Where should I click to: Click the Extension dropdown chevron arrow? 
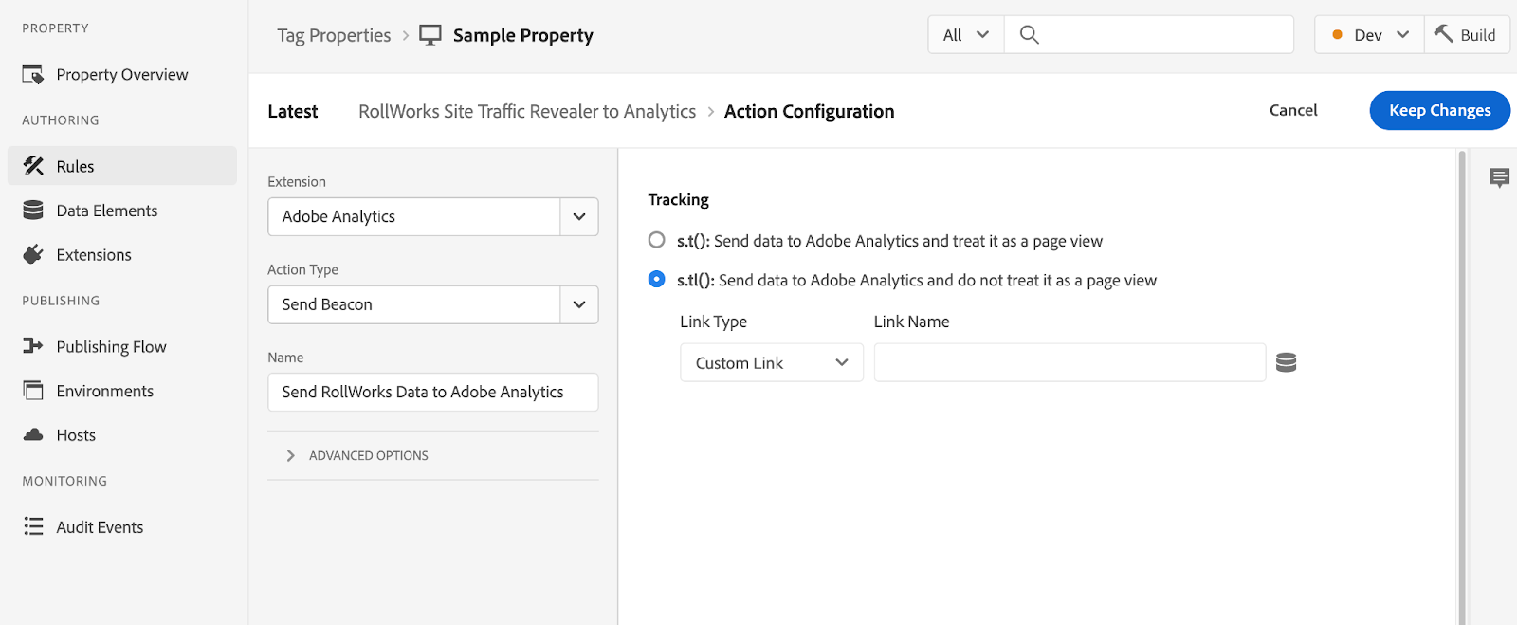pyautogui.click(x=579, y=216)
